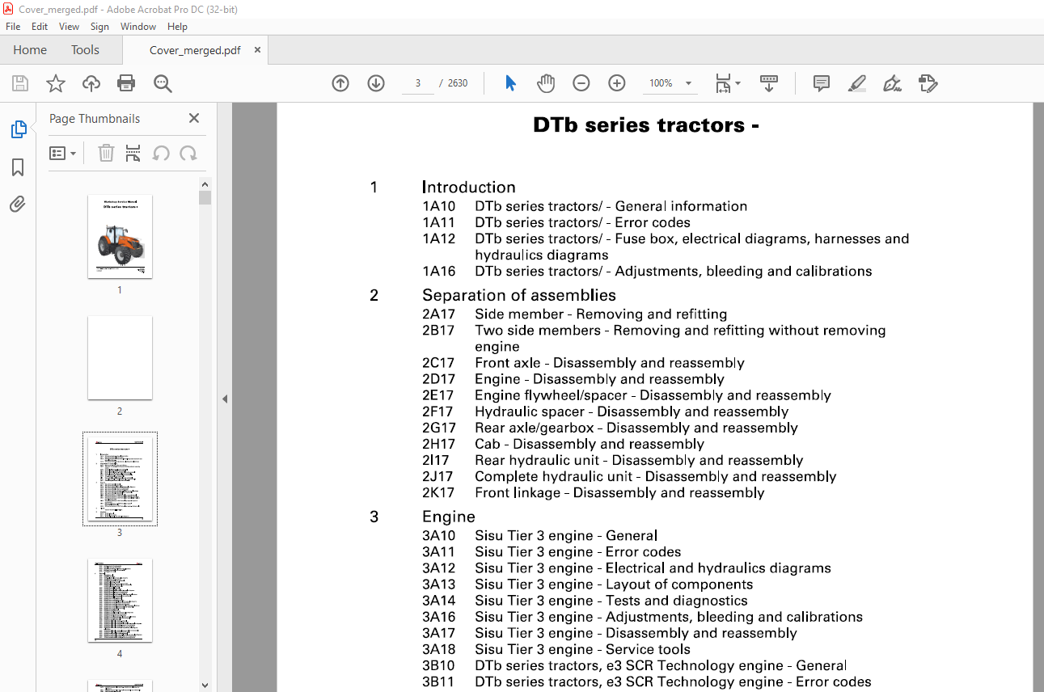Screen dimensions: 1044x692
Task: Select the blank page 2 thumbnail
Action: coord(120,357)
